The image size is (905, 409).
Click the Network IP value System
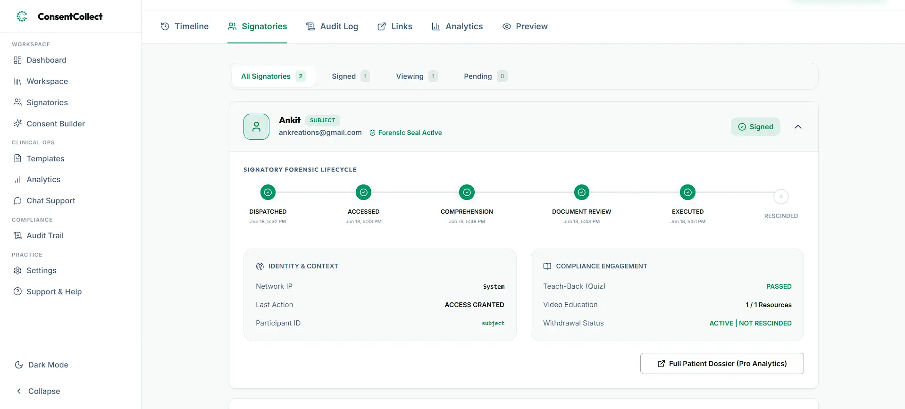(494, 287)
